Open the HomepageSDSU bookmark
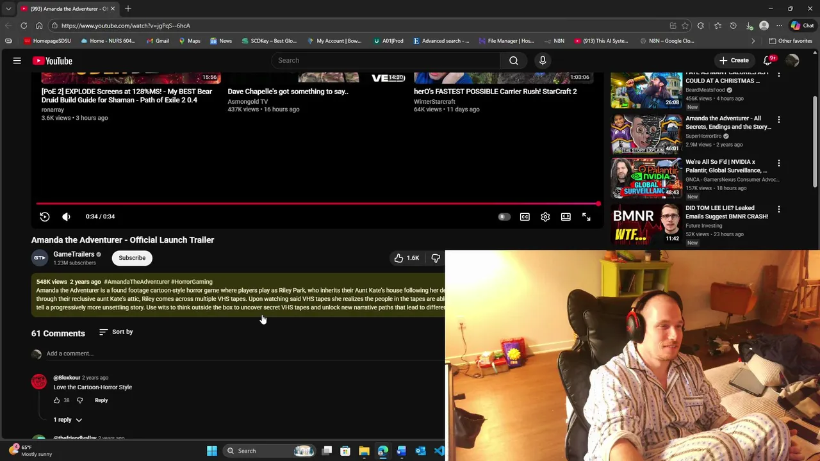Screen dimensions: 820x461 (x=47, y=41)
